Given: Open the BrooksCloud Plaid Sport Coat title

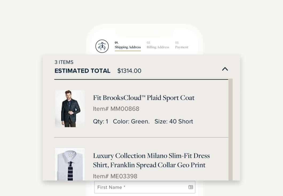Looking at the screenshot, I should [x=144, y=98].
